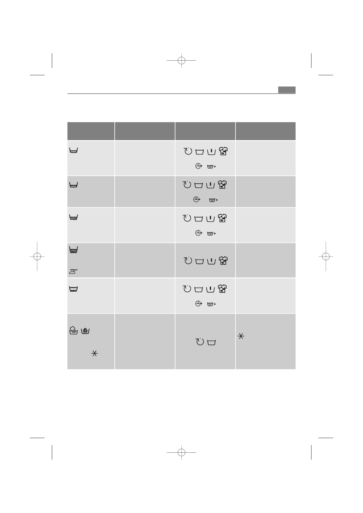Screen dimensions: 363x513
Task: Click the extra rinse icon in the third row
Action: pos(211,233)
